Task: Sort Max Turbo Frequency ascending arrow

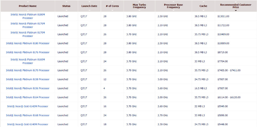Action: click(139, 2)
